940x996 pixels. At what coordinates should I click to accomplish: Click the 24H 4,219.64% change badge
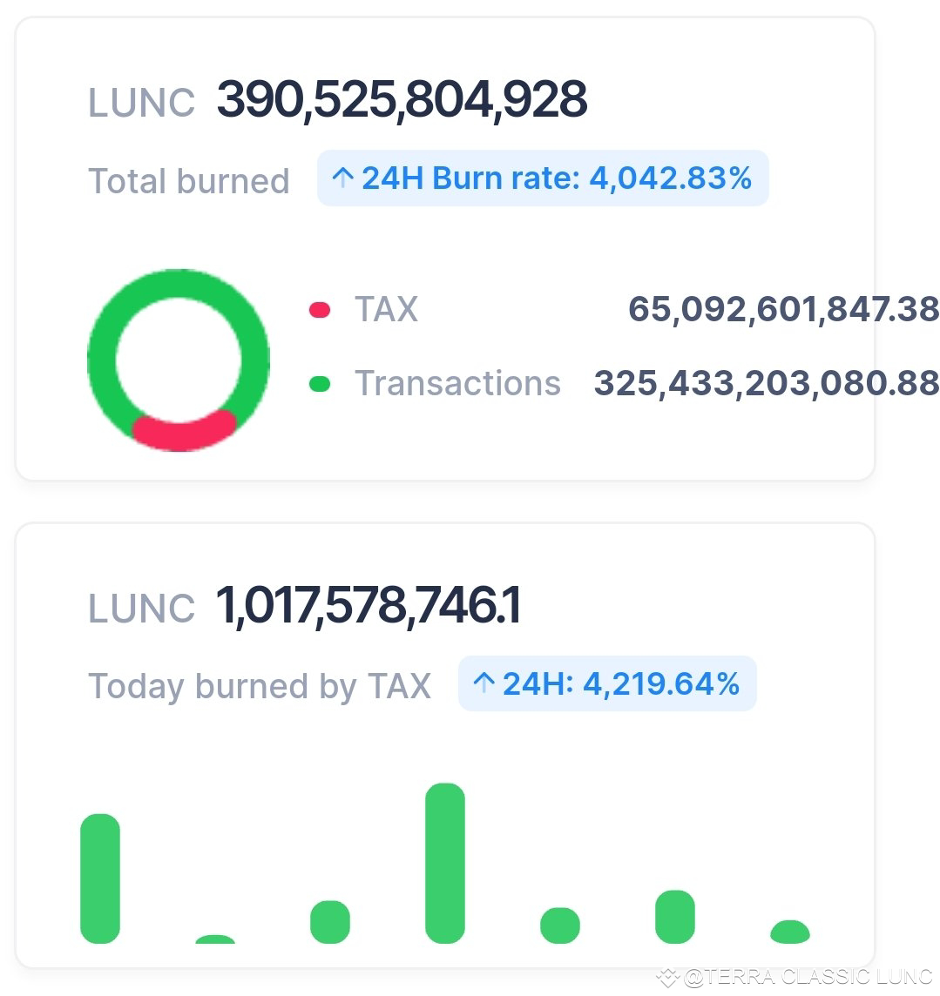607,683
